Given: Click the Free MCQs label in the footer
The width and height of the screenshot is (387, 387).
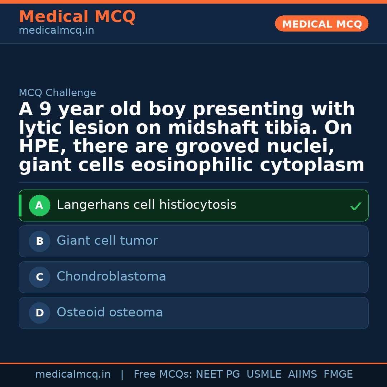Looking at the screenshot, I should point(163,374).
